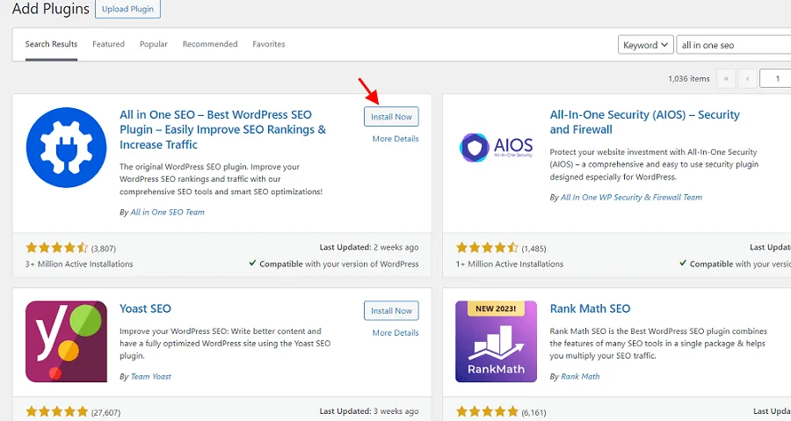
Task: Open More Details for All in One SEO
Action: 395,139
